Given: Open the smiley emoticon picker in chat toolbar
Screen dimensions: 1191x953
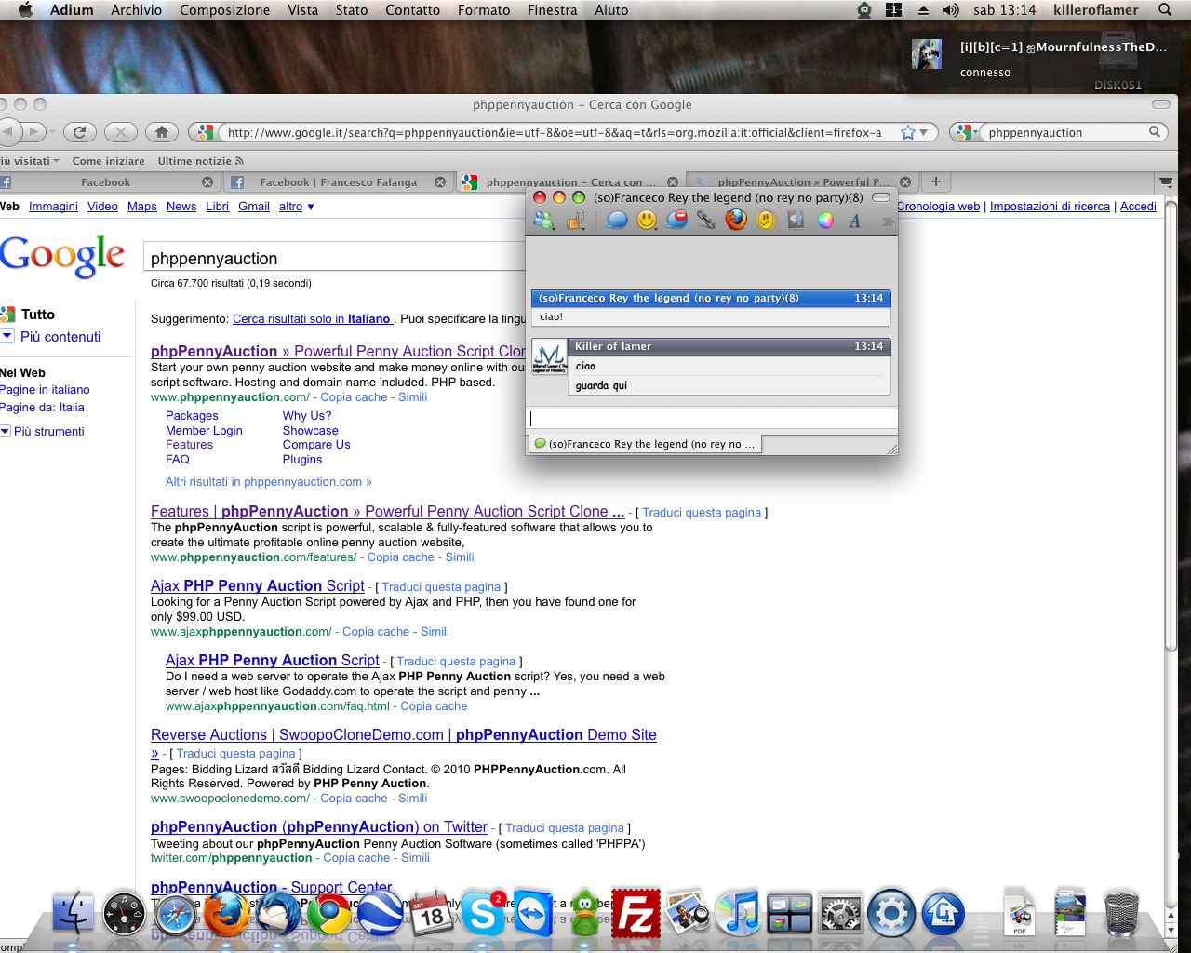Looking at the screenshot, I should pos(647,221).
